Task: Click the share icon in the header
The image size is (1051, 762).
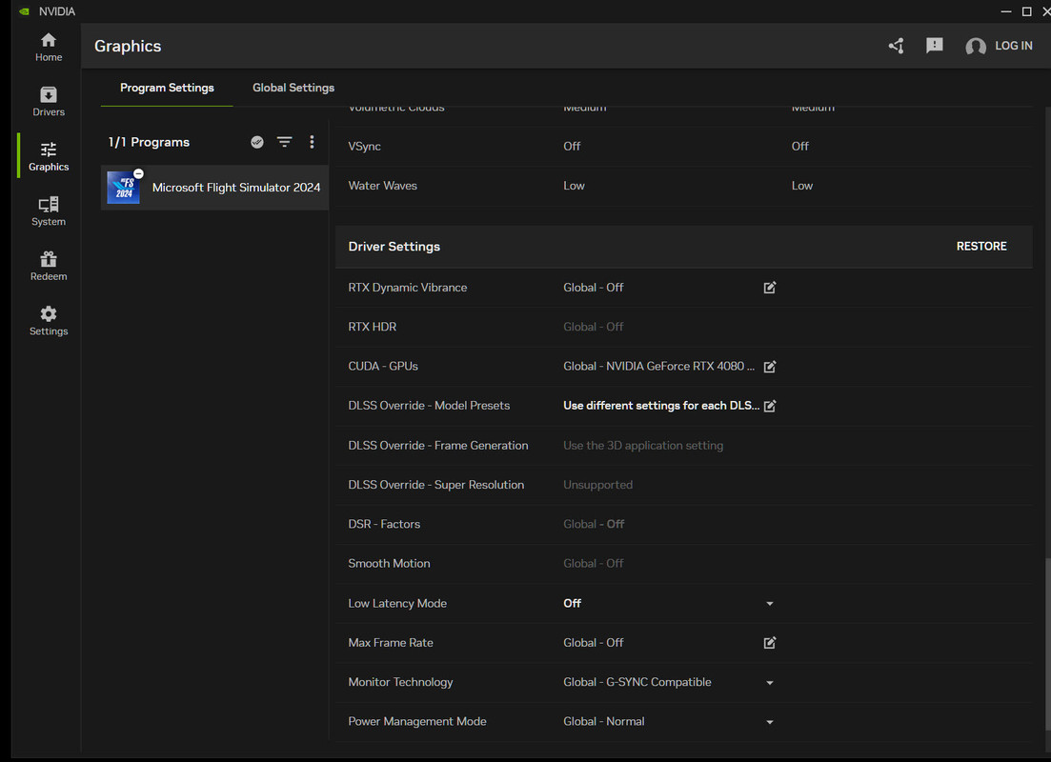Action: [897, 46]
